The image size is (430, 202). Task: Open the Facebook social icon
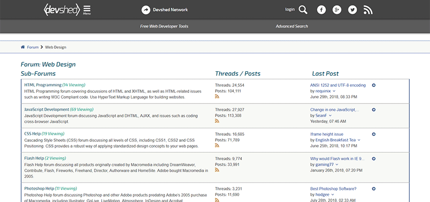pos(321,10)
